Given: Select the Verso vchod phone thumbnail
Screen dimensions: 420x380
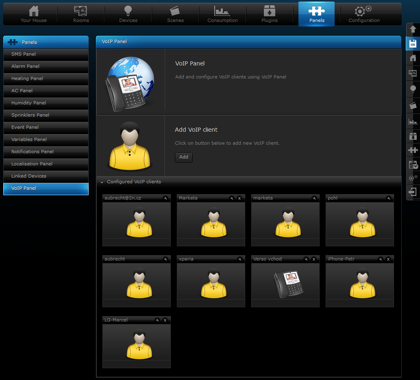Looking at the screenshot, I should tap(288, 283).
